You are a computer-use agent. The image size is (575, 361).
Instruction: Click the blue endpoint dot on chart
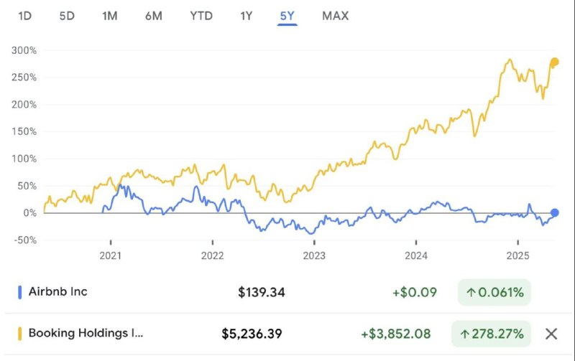(x=555, y=212)
